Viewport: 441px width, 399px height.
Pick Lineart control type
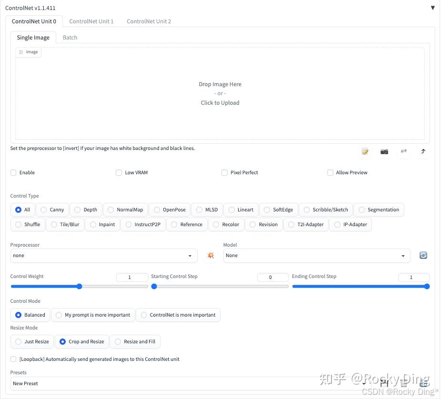pyautogui.click(x=241, y=210)
